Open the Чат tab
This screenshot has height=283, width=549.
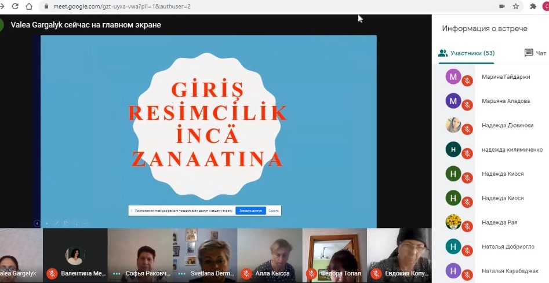(x=535, y=53)
